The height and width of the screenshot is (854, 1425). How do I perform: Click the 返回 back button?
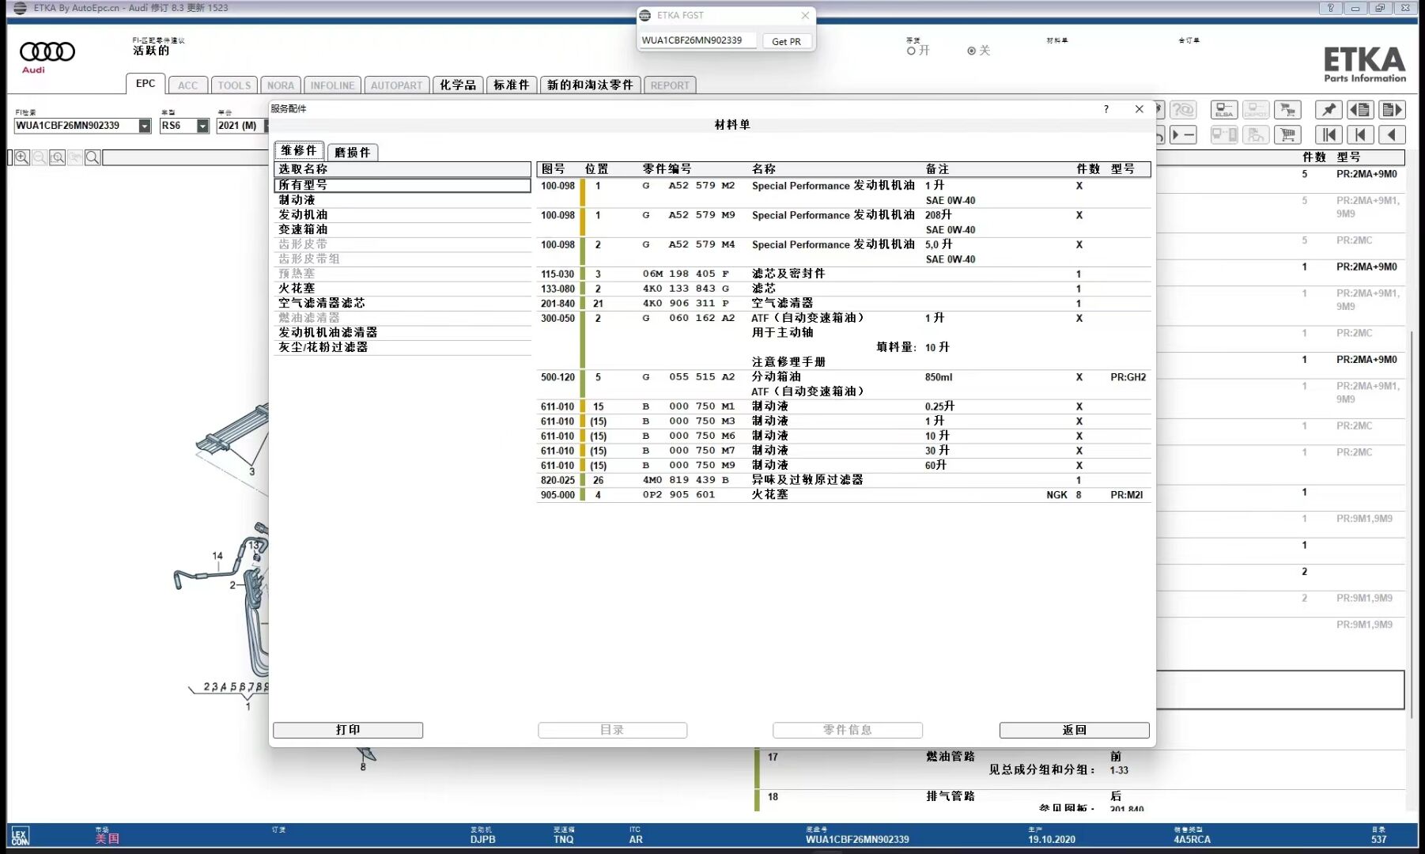pos(1074,730)
